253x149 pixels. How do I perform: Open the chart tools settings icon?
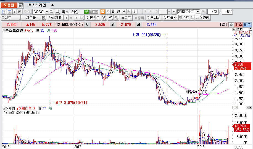(104, 18)
